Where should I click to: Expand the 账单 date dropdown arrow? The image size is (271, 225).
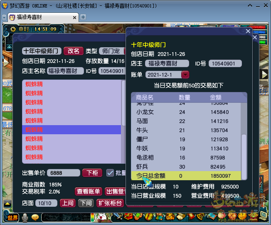[185, 75]
